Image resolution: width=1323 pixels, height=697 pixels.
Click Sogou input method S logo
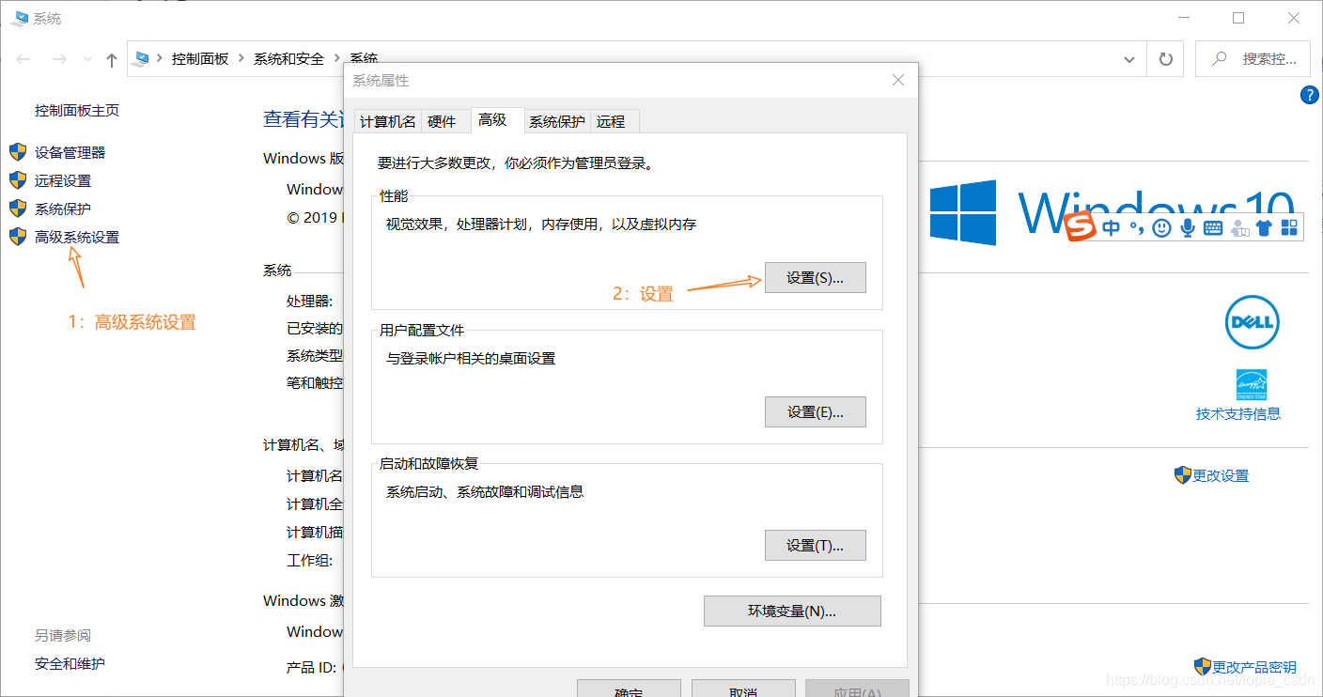pos(1081,226)
